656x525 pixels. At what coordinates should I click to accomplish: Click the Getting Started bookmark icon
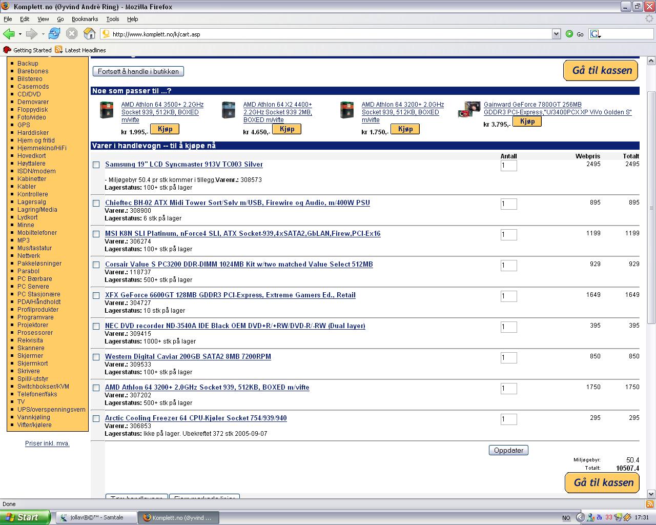(x=7, y=50)
